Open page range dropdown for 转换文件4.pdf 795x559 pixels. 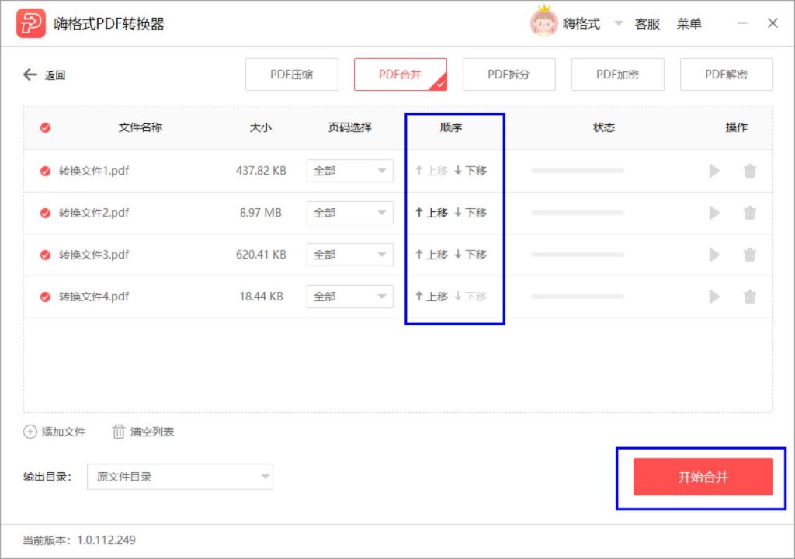pos(350,297)
